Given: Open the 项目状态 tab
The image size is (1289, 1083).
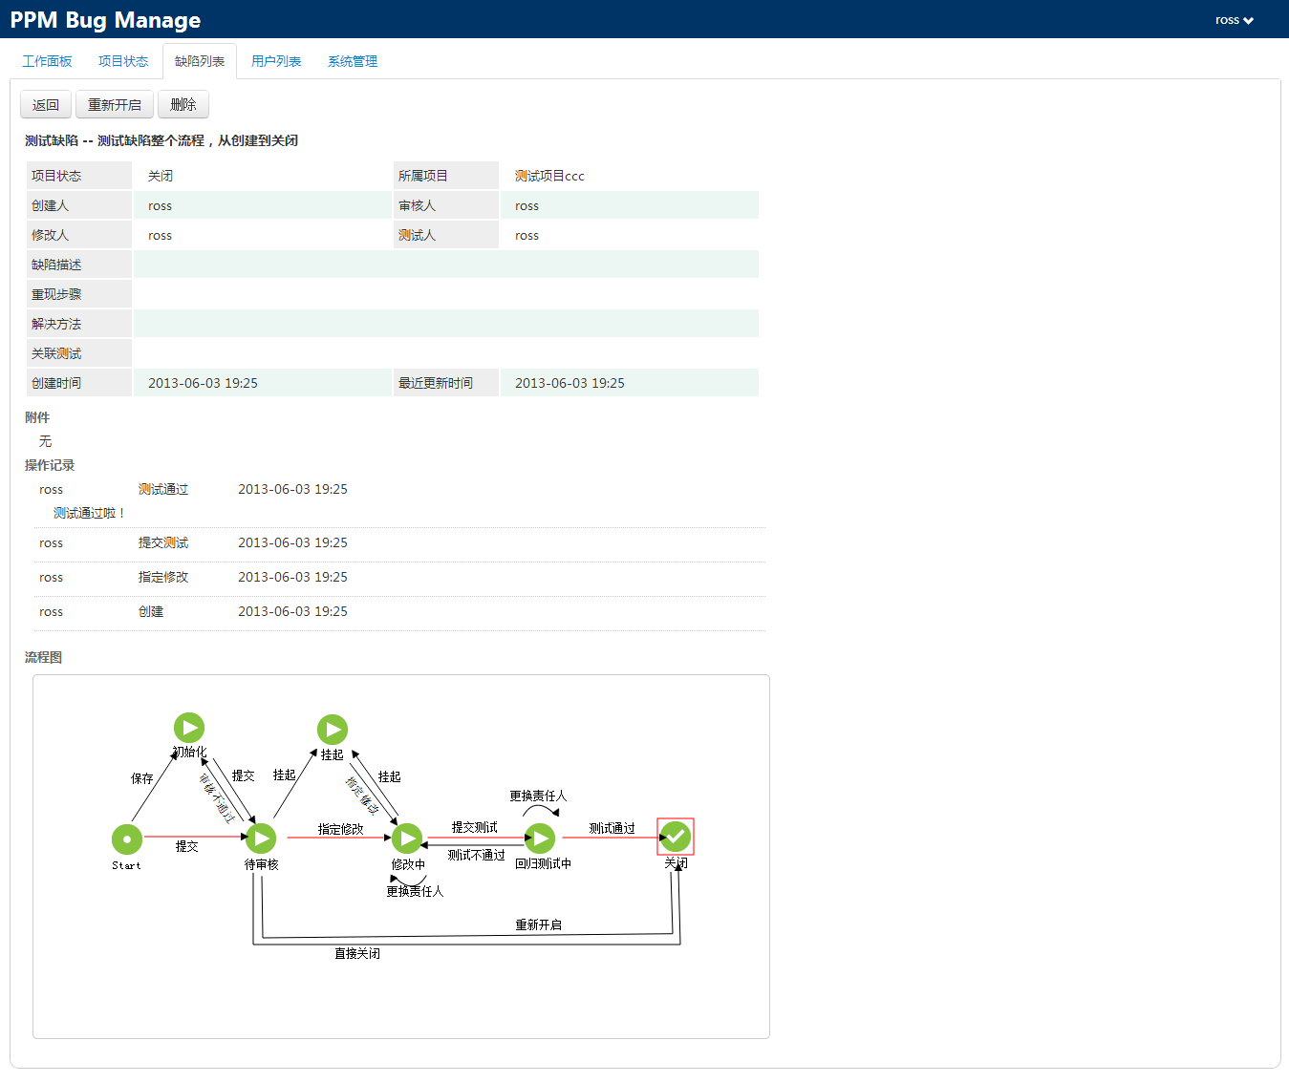Looking at the screenshot, I should [x=123, y=61].
